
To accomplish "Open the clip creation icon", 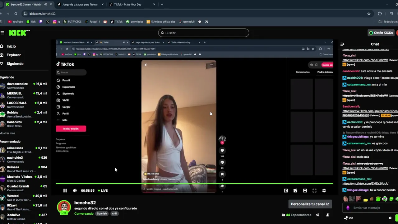I will click(295, 190).
